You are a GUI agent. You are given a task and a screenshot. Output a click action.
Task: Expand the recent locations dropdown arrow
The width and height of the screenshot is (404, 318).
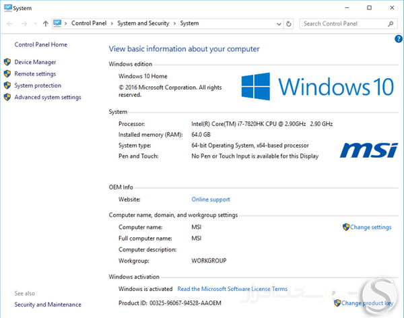coord(34,24)
